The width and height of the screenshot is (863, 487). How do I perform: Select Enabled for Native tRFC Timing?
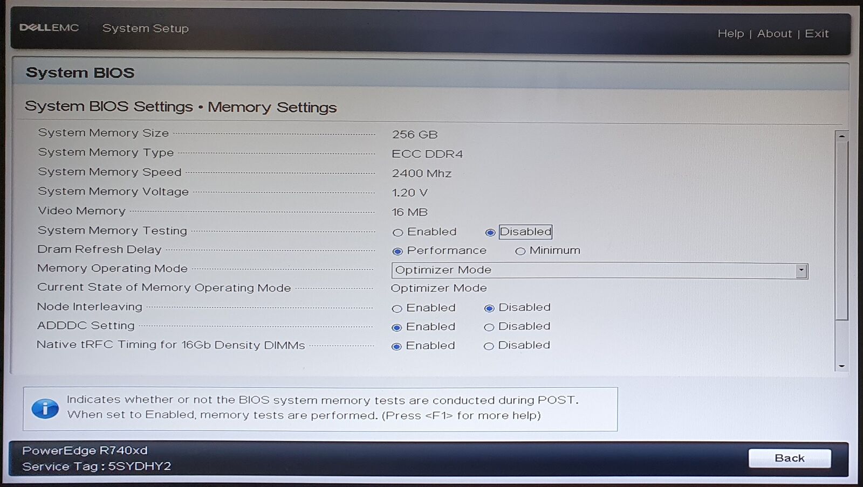(x=396, y=346)
